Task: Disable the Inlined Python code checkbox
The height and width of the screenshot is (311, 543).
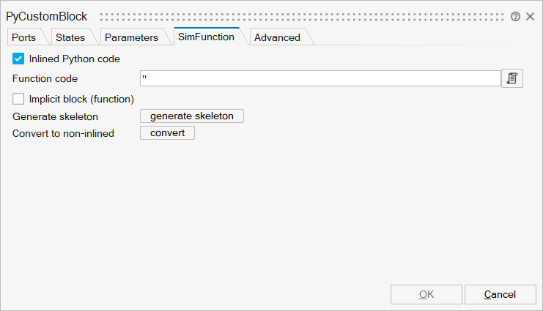Action: pos(19,59)
